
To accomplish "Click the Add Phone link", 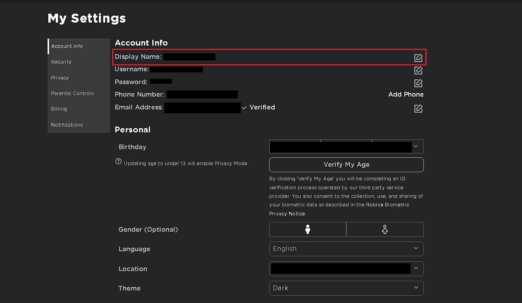I will pos(406,95).
